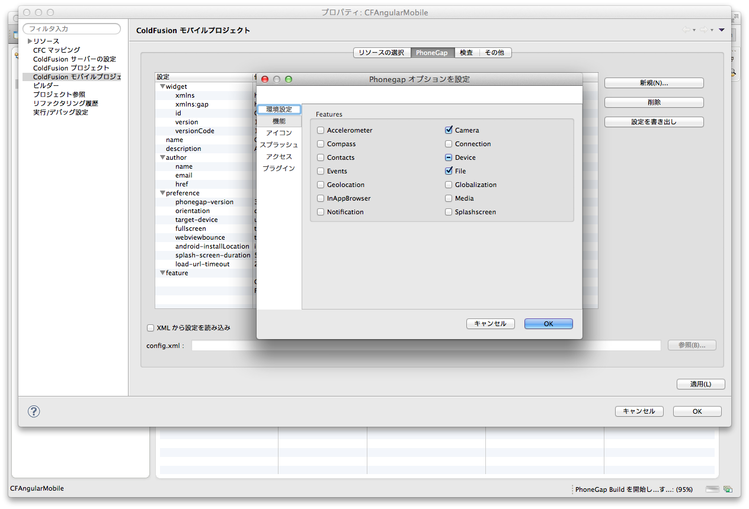Click OK at bottom of Properties window
749x509 pixels.
(x=697, y=411)
